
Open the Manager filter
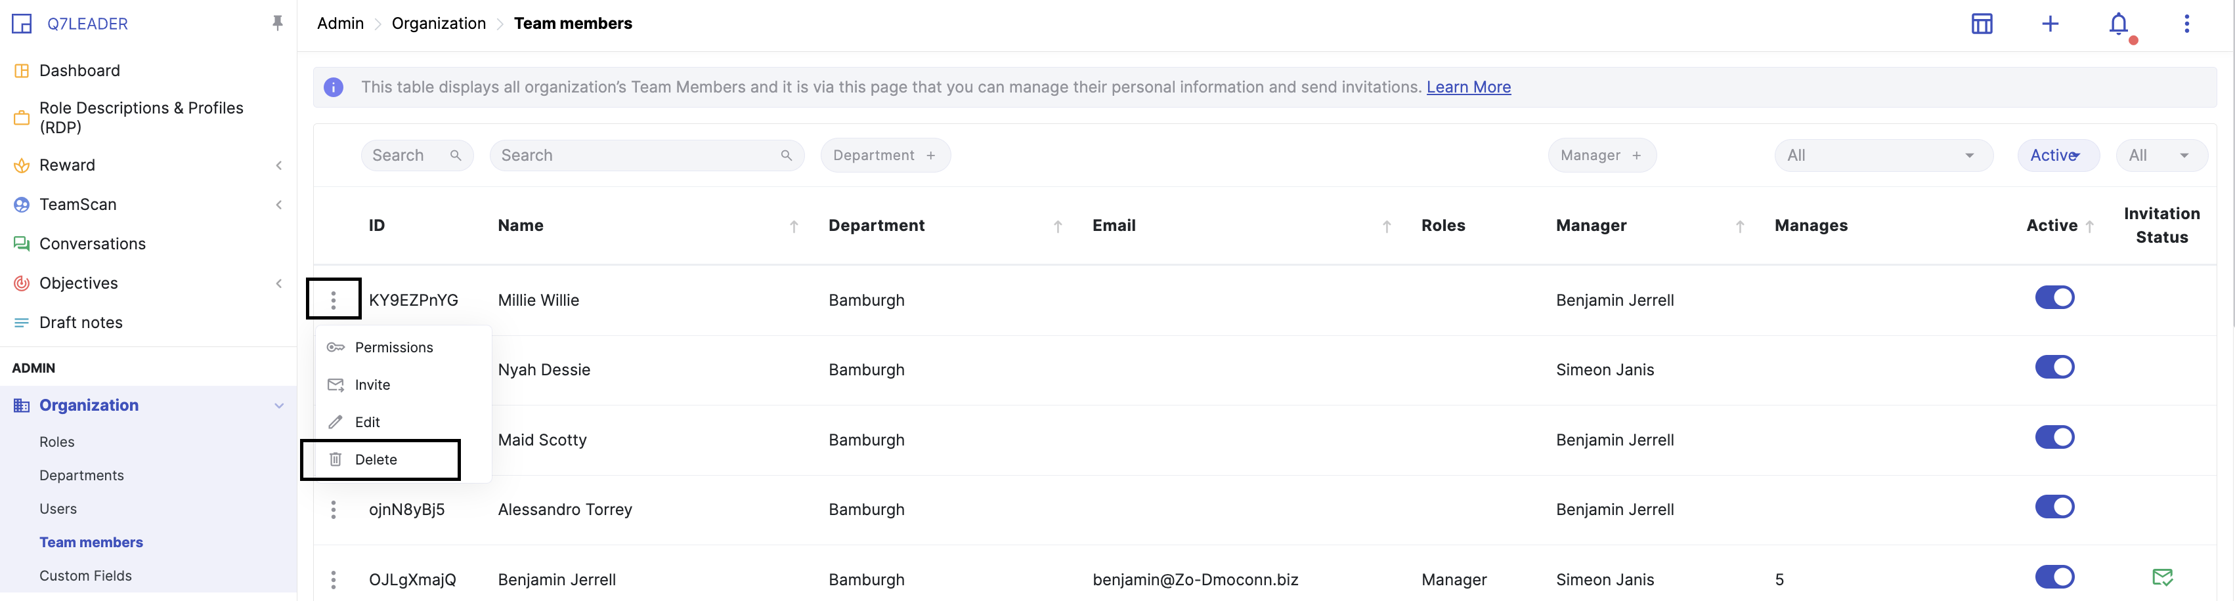[x=1601, y=155]
